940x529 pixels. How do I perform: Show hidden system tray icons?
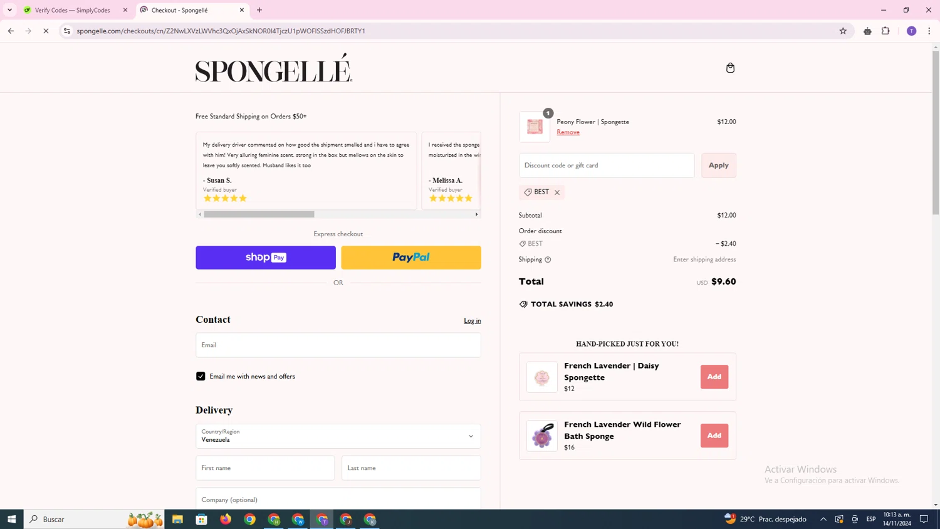(823, 519)
